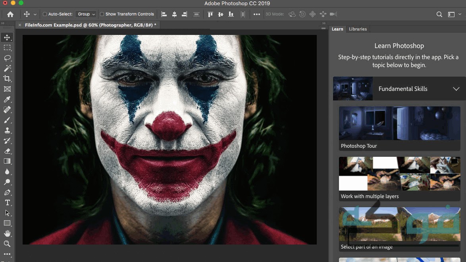Screen dimensions: 466x262
Task: Enable the Auto-Select checkbox
Action: [x=45, y=14]
